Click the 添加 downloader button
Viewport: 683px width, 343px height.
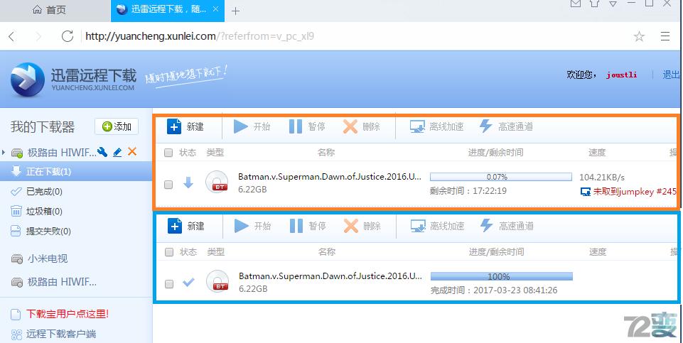tap(117, 126)
